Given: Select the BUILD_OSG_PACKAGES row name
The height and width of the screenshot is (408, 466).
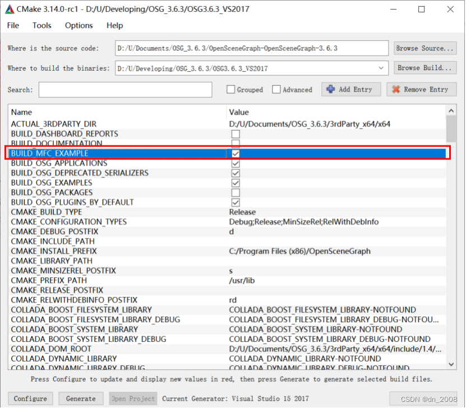Looking at the screenshot, I should [52, 192].
